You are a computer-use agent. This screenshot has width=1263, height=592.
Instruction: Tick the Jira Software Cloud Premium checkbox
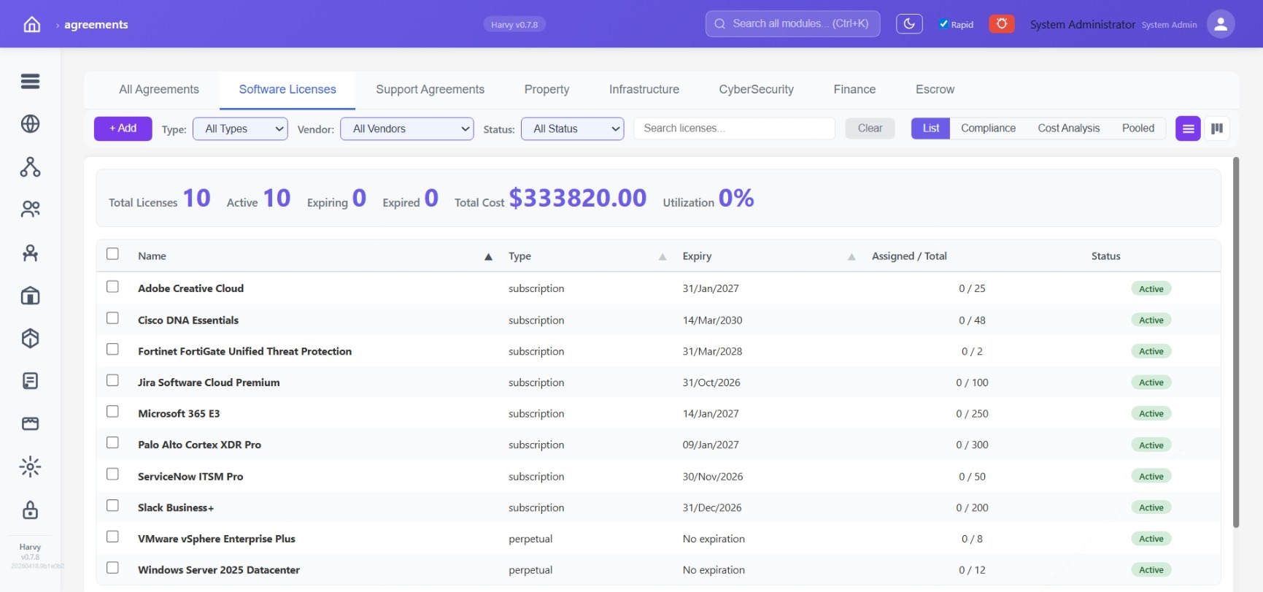click(112, 380)
